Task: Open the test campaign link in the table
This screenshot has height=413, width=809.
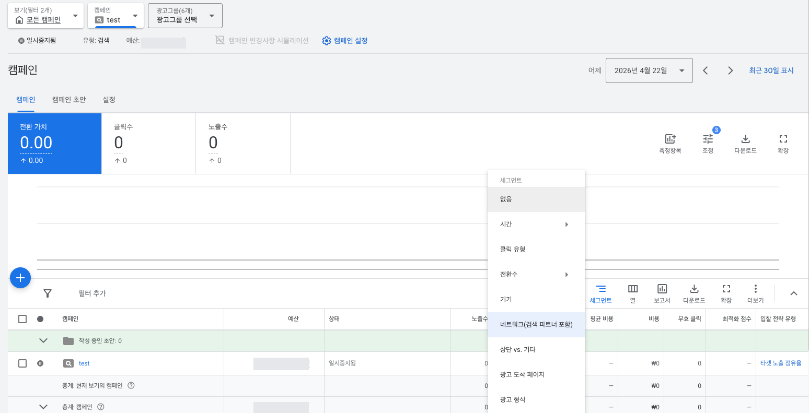Action: pos(84,363)
